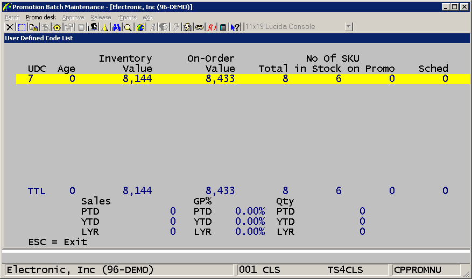Click the Sales section label
472x279 pixels.
[96, 201]
